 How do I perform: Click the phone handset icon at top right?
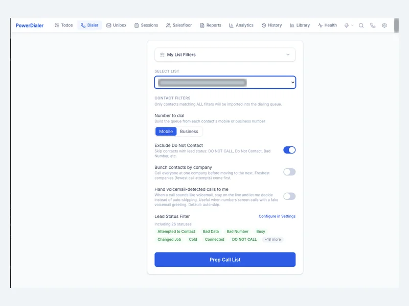coord(373,25)
